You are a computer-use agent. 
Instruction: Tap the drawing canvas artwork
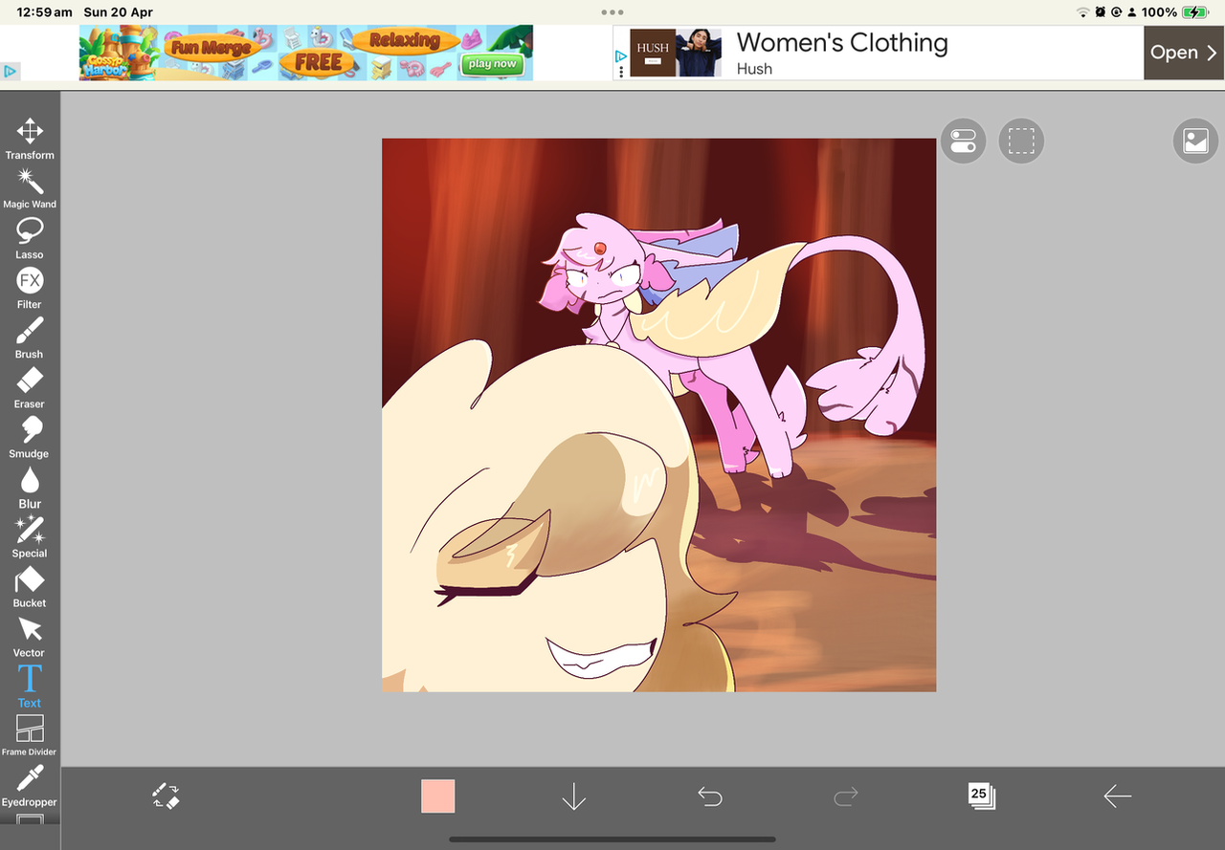click(x=659, y=415)
